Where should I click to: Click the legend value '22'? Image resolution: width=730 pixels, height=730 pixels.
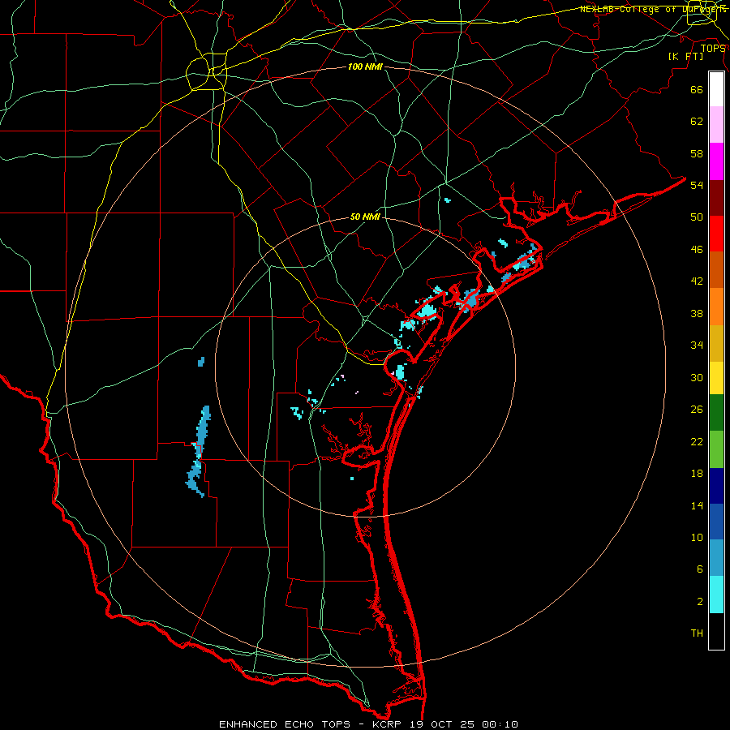click(x=697, y=441)
